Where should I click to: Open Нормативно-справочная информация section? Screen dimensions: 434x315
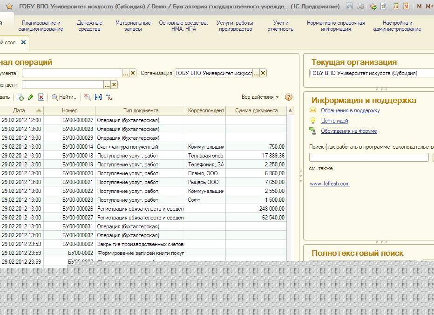coord(336,26)
